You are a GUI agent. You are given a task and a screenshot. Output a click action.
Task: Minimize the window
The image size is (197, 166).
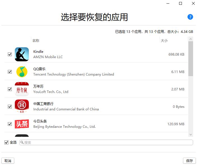coord(168,3)
